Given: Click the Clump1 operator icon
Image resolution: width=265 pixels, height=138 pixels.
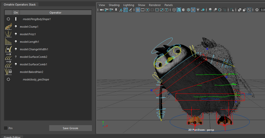Looking at the screenshot, I should [8, 27].
